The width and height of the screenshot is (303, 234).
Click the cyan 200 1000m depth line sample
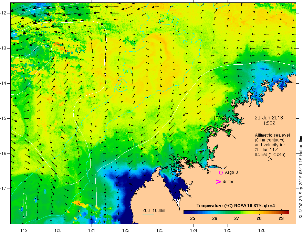148,214
